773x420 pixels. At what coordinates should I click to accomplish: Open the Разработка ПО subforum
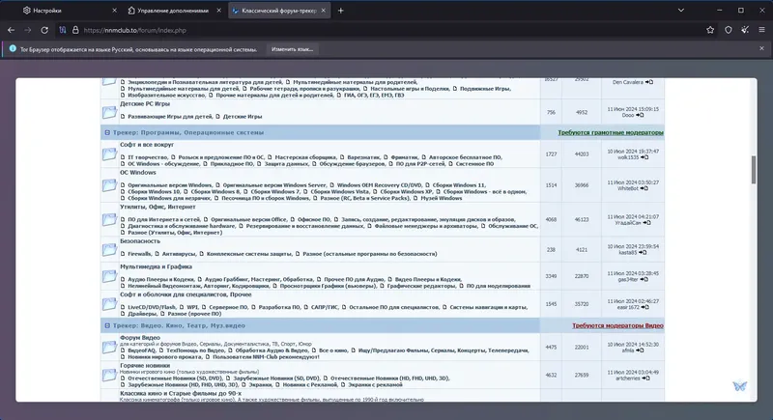[x=279, y=307]
